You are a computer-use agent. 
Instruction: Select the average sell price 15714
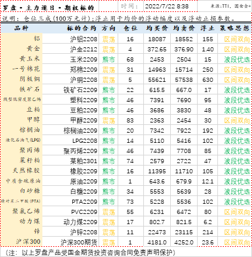(x=184, y=70)
